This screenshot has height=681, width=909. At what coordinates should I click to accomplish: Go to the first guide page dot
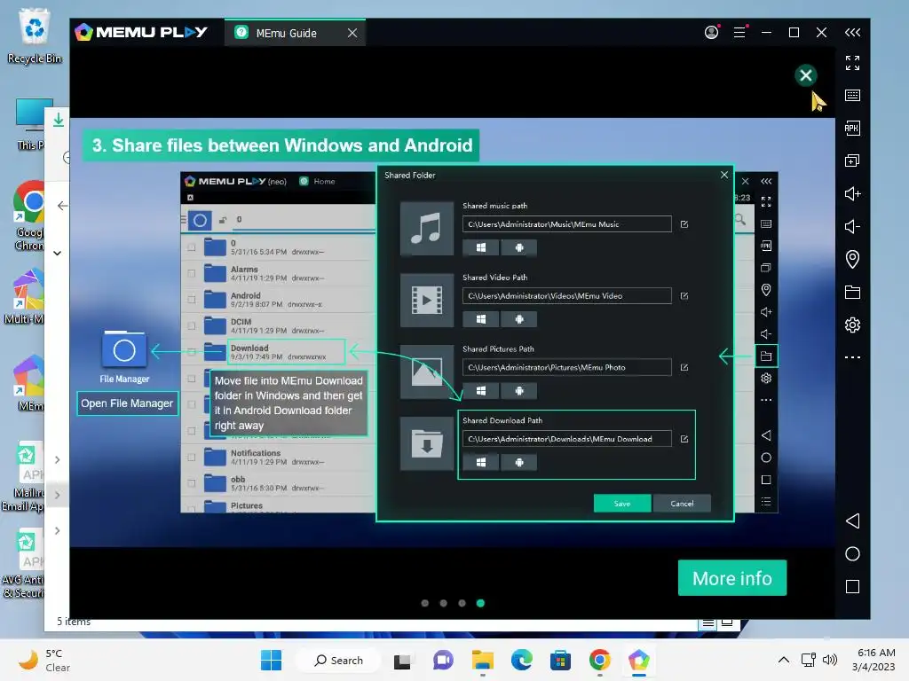425,603
